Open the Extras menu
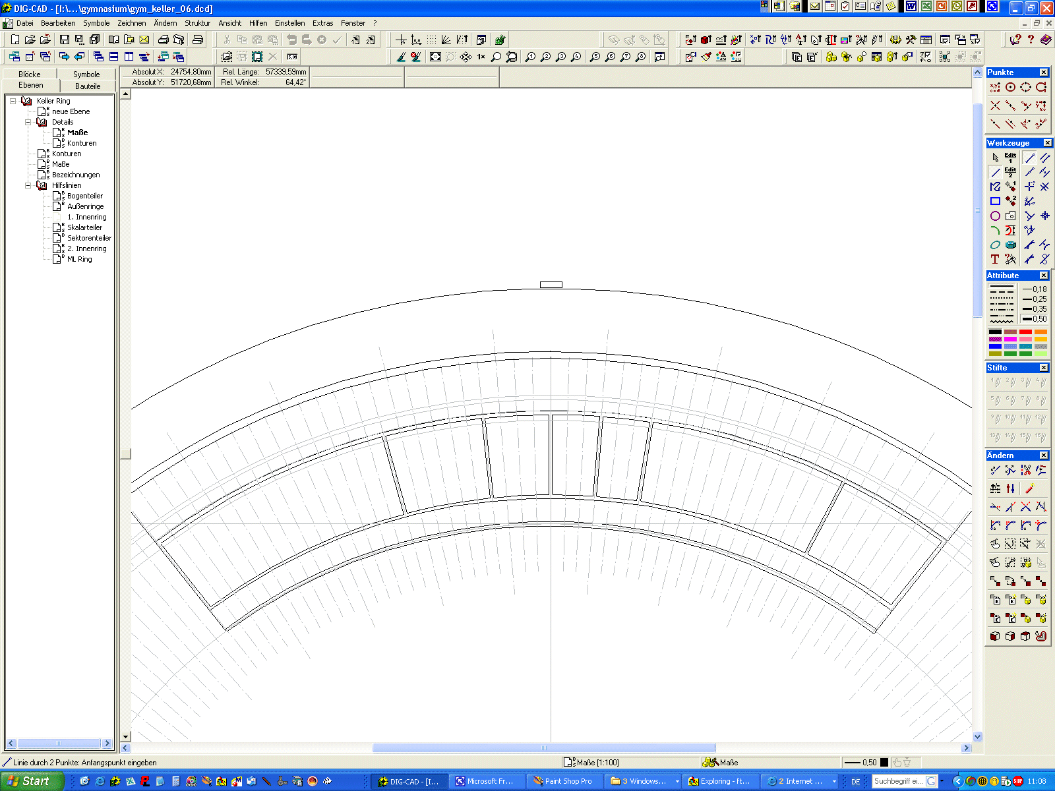Viewport: 1055px width, 791px height. click(323, 23)
